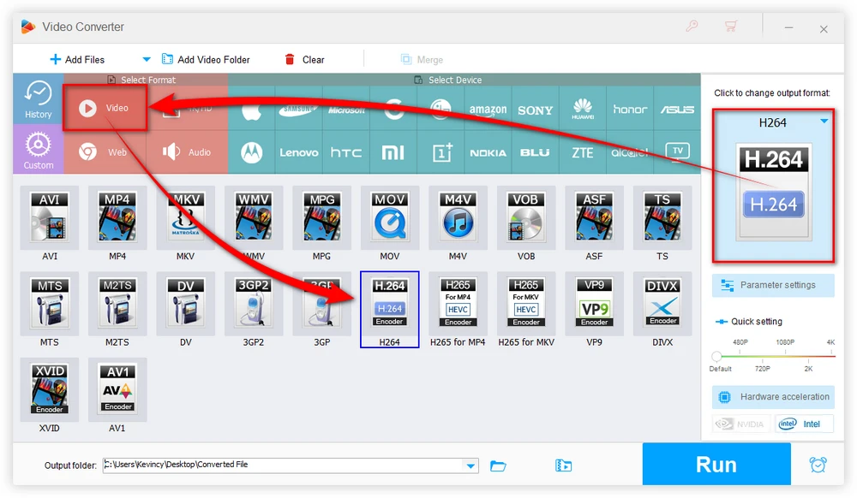Select the MOV QuickTime format icon
The width and height of the screenshot is (857, 498).
[x=390, y=217]
